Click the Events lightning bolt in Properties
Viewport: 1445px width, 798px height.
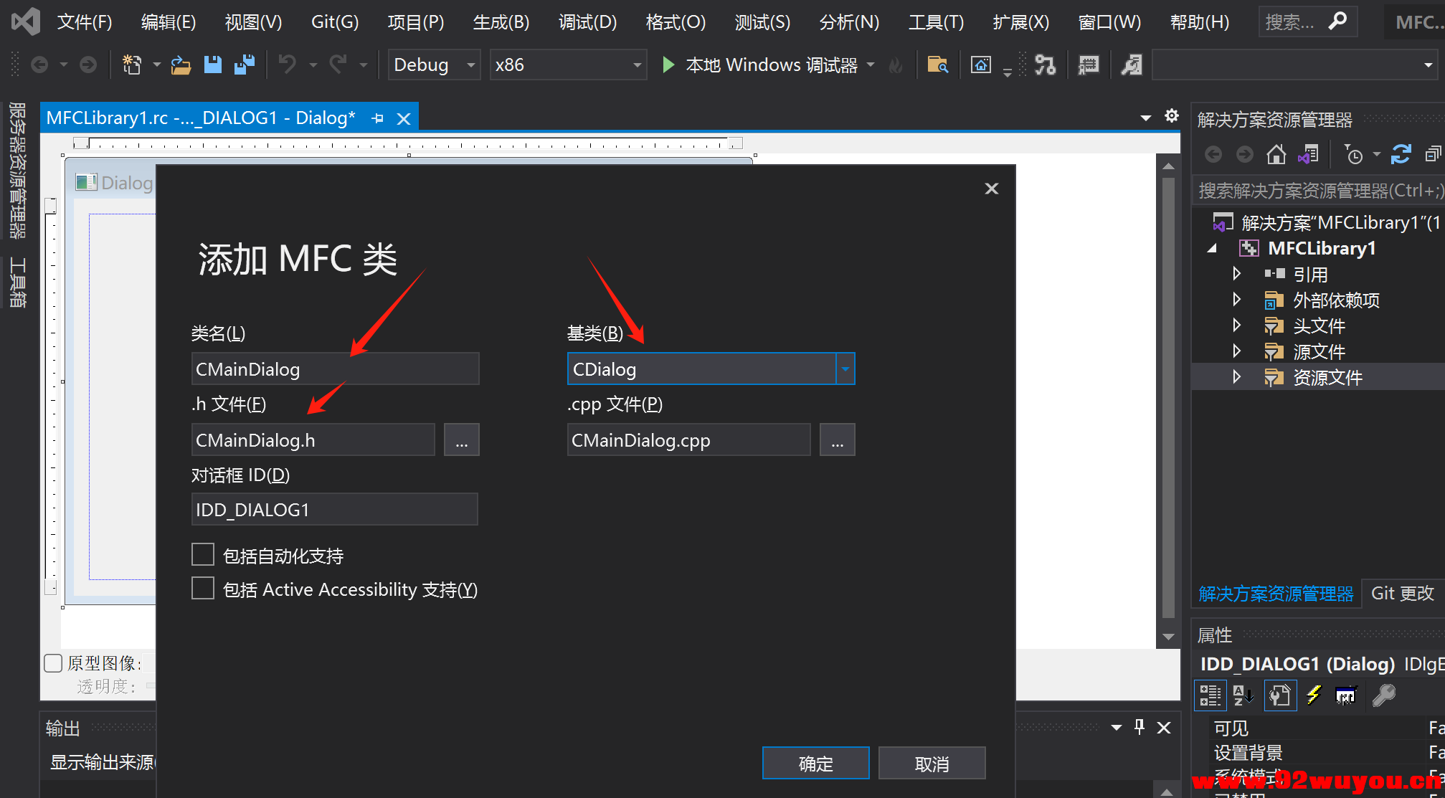coord(1314,695)
